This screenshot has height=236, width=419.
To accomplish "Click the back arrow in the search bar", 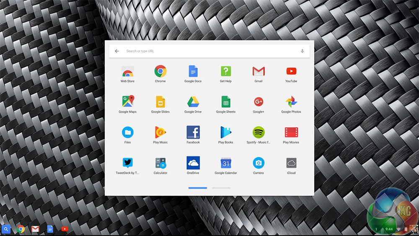I will coord(117,51).
